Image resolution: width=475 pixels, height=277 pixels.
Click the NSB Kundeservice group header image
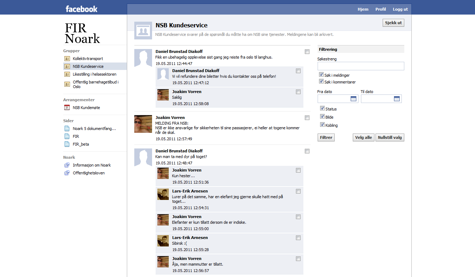(143, 31)
